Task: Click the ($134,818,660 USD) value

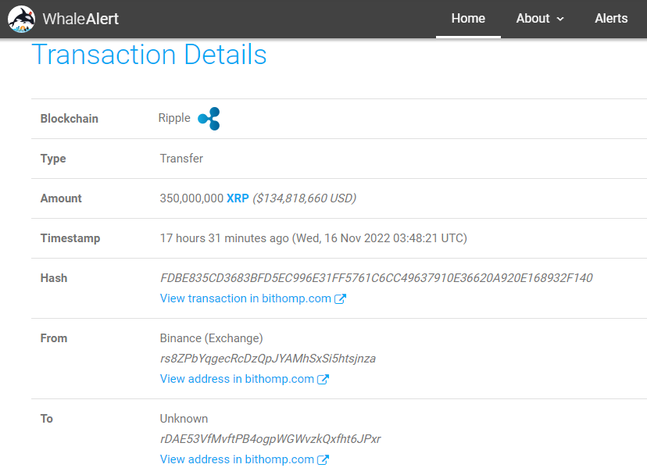Action: tap(305, 198)
